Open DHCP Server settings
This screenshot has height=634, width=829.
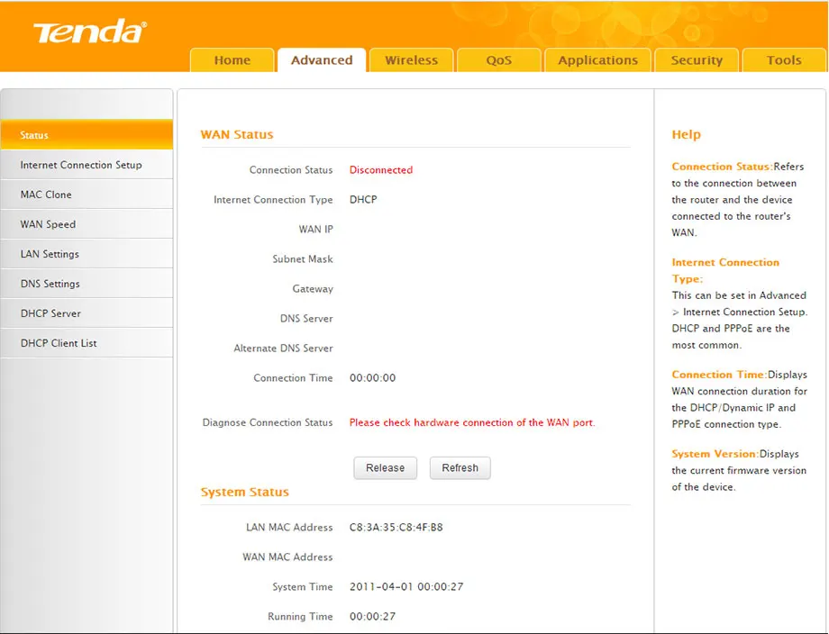[x=87, y=313]
